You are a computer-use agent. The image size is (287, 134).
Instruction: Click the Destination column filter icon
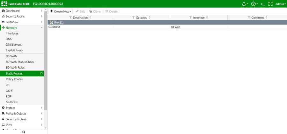coord(70,18)
